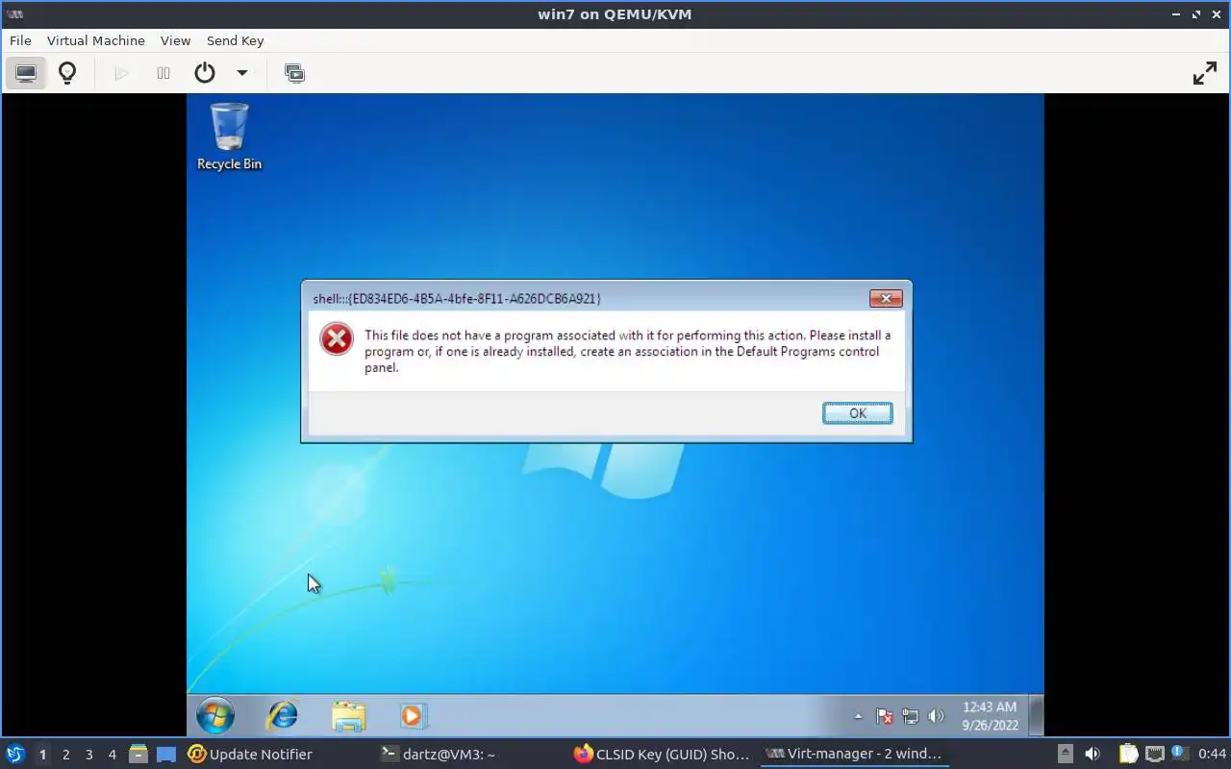Open the win7 window menu icon

(14, 14)
